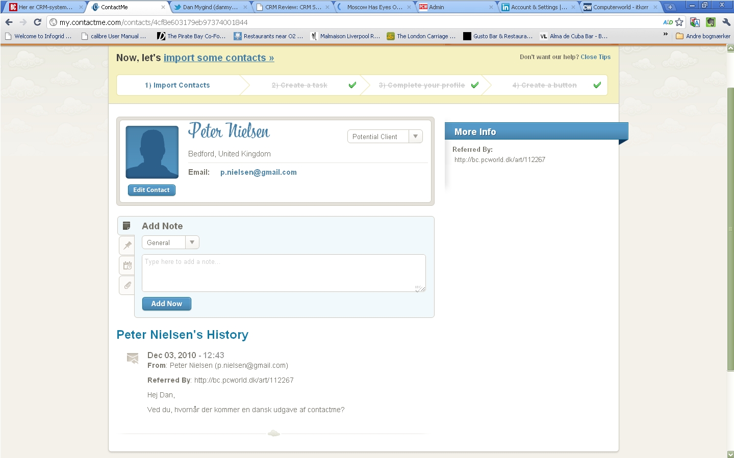The height and width of the screenshot is (458, 734).
Task: Click the vertical page scrollbar thumb
Action: pyautogui.click(x=730, y=229)
